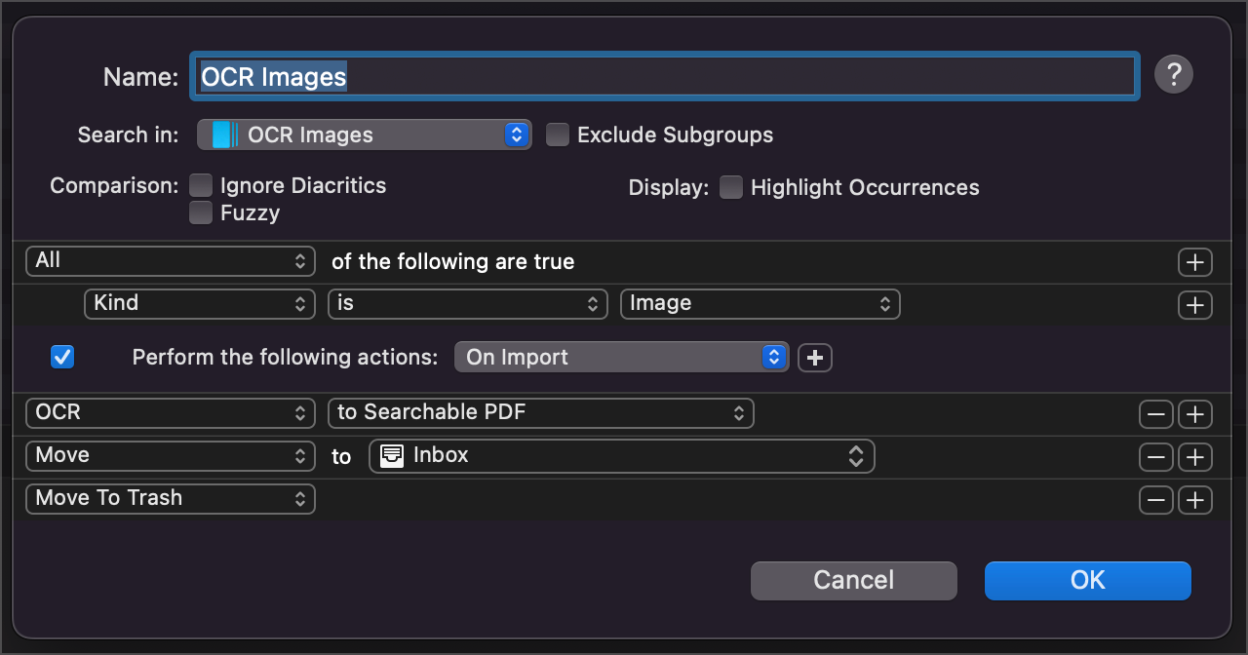
Task: Add a trigger event beside On Import
Action: point(815,358)
